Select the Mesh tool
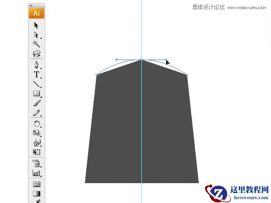Viewport: 271px width, 203px height. (x=37, y=184)
